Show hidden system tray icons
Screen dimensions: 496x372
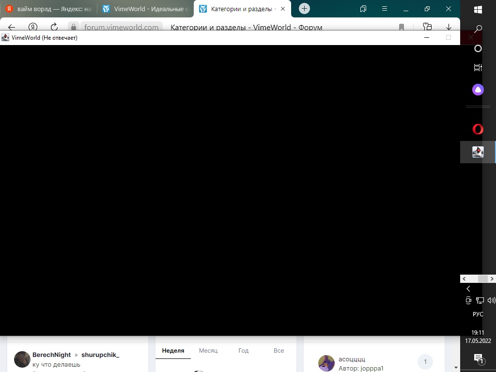click(468, 289)
